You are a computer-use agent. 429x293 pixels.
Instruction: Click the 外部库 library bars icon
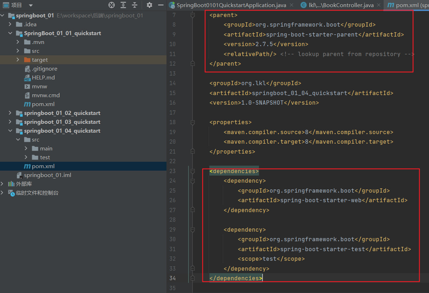[x=11, y=184]
